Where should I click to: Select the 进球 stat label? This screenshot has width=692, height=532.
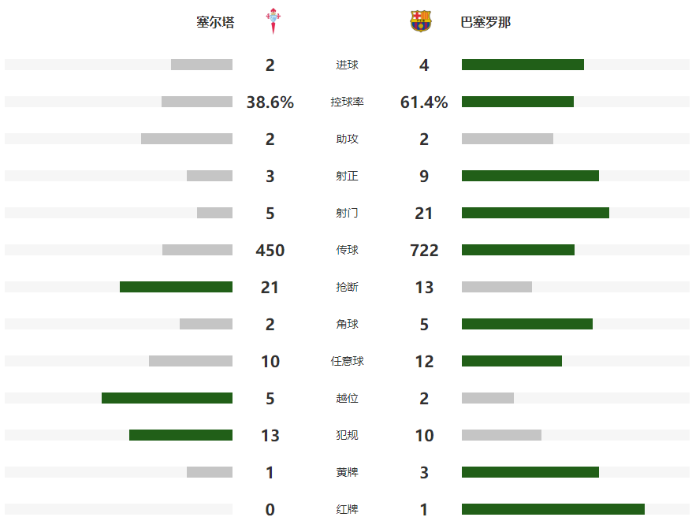[347, 65]
